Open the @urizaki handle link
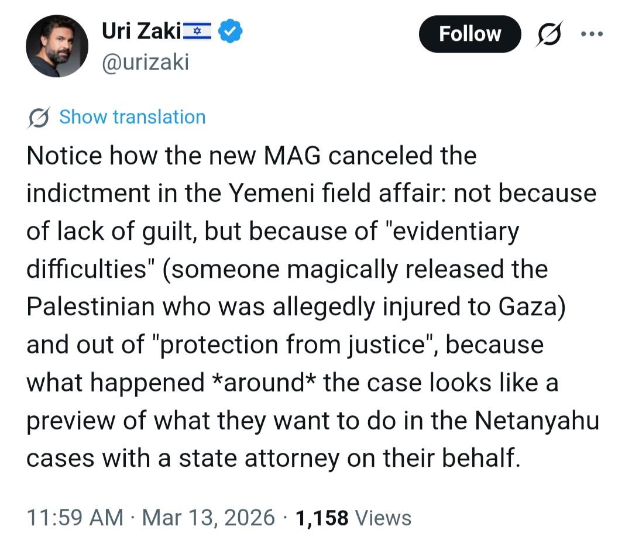The image size is (632, 537). coord(145,61)
